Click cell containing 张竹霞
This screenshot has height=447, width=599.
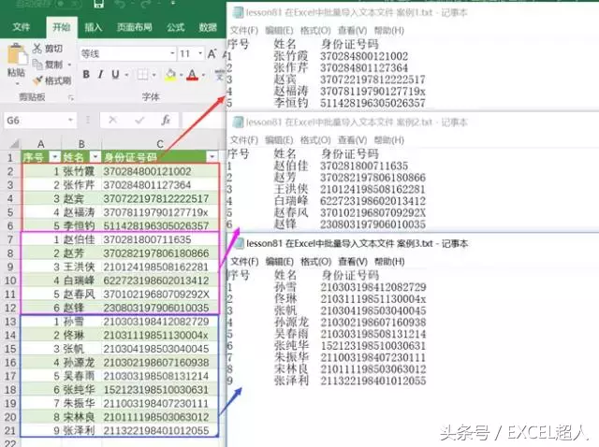click(81, 171)
